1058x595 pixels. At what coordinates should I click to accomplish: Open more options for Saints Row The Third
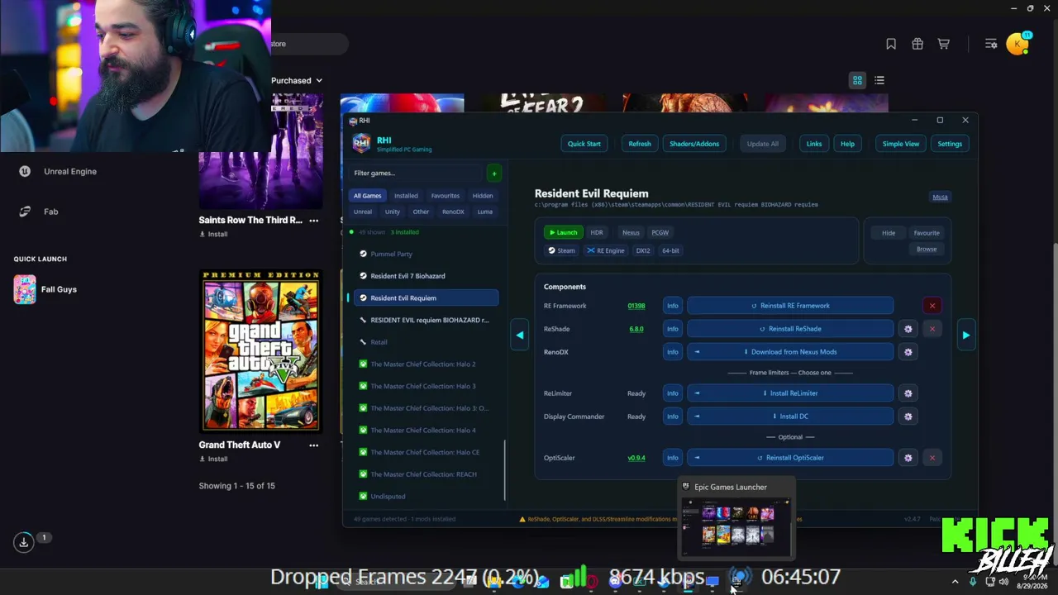point(313,220)
